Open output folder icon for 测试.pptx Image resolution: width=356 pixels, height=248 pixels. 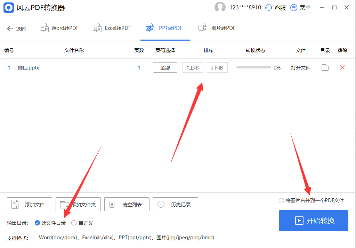pos(325,68)
